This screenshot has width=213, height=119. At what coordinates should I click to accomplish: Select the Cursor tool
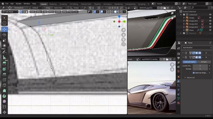(x=4, y=23)
